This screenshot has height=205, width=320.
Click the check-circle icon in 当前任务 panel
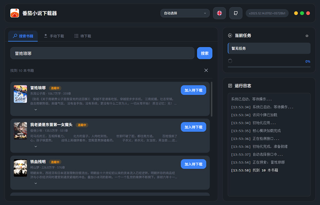[307, 36]
